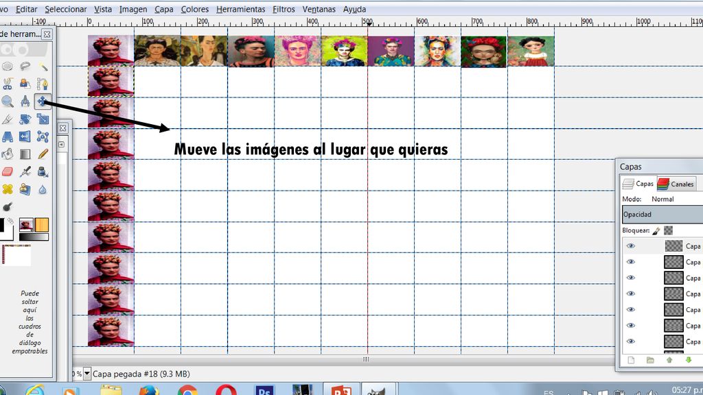703x395 pixels.
Task: Create a new layer in Capas panel
Action: 631,360
